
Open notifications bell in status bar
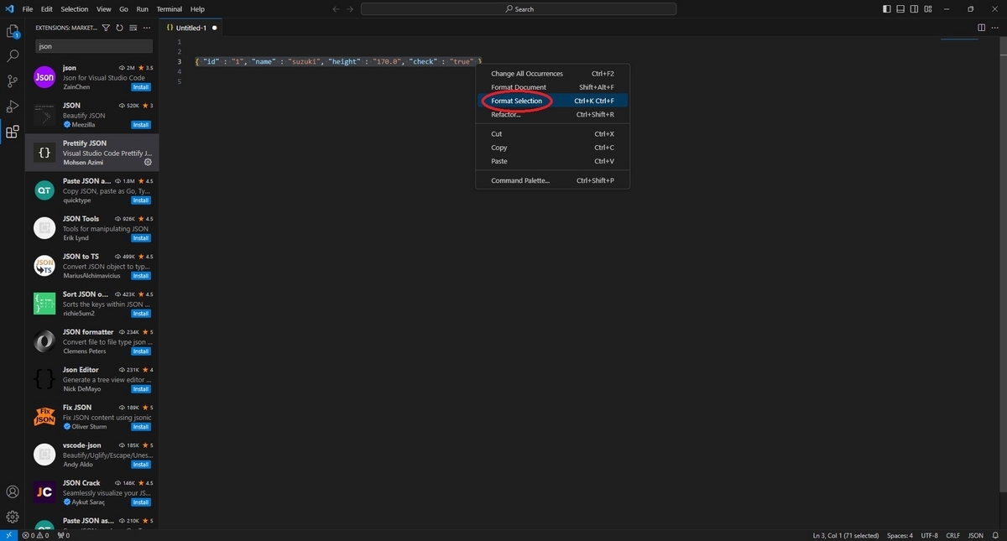[997, 535]
